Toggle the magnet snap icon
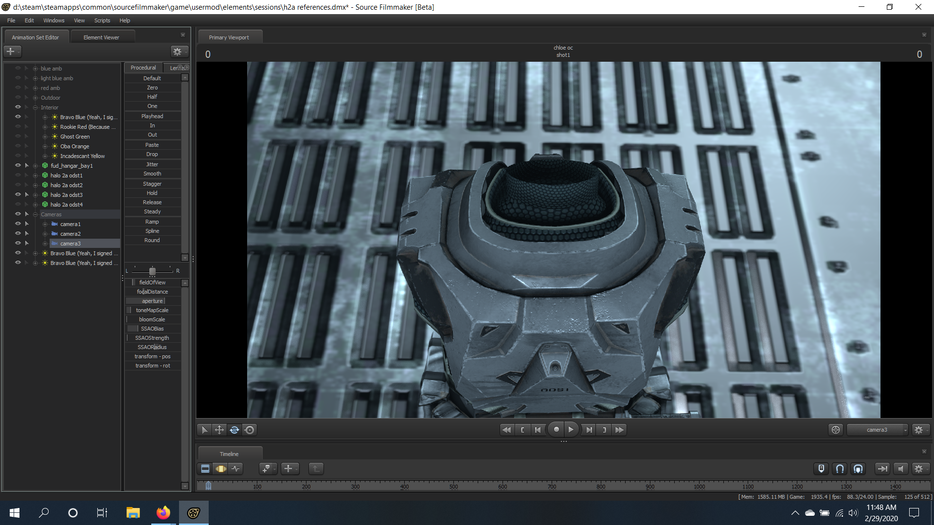This screenshot has height=525, width=934. coord(840,469)
